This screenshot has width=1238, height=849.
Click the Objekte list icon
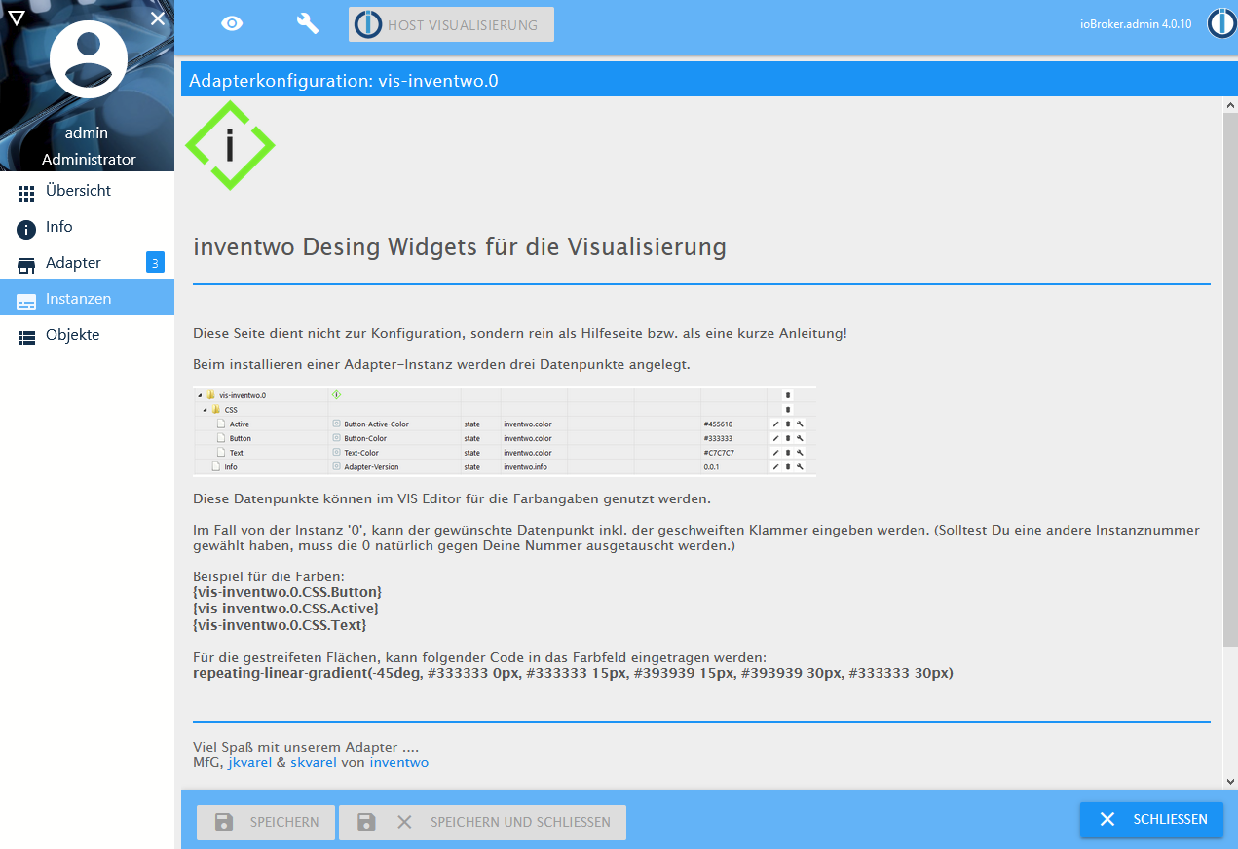pos(26,337)
